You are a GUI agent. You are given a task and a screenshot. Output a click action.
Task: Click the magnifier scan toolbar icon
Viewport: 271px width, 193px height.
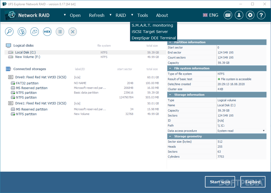pyautogui.click(x=9, y=32)
